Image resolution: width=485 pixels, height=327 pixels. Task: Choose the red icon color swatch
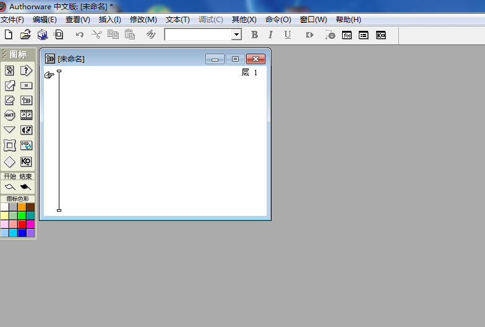pos(22,225)
